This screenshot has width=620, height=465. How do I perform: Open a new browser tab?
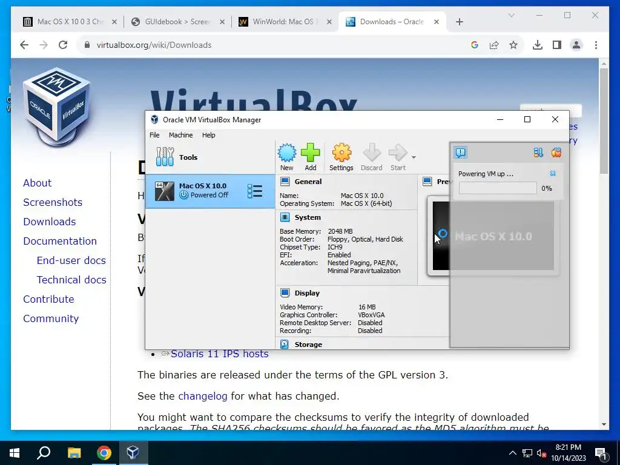pyautogui.click(x=459, y=22)
